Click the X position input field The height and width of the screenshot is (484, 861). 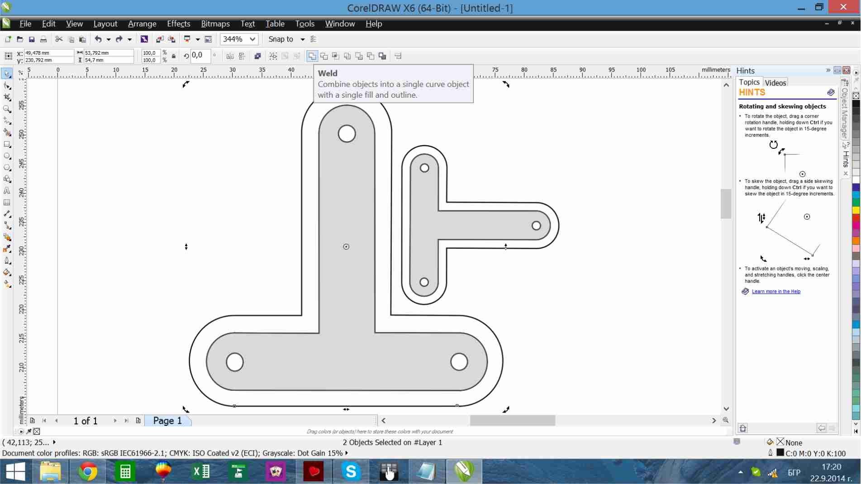[x=48, y=53]
